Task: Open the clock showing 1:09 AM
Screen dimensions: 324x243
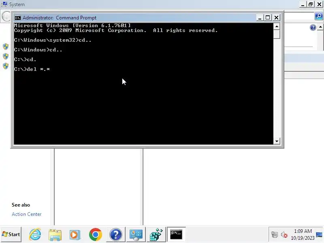Action: point(303,234)
